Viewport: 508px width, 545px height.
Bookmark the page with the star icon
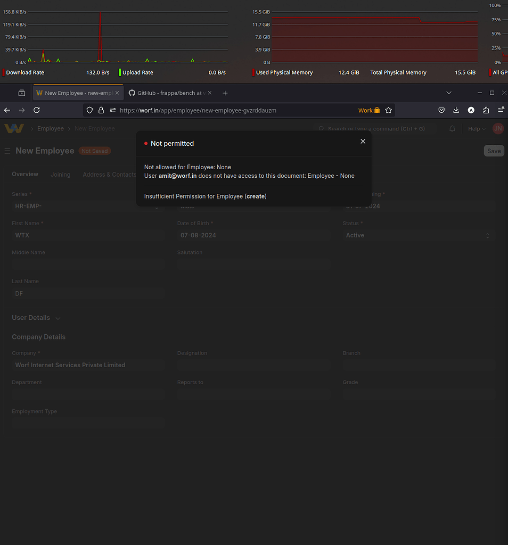coord(388,110)
